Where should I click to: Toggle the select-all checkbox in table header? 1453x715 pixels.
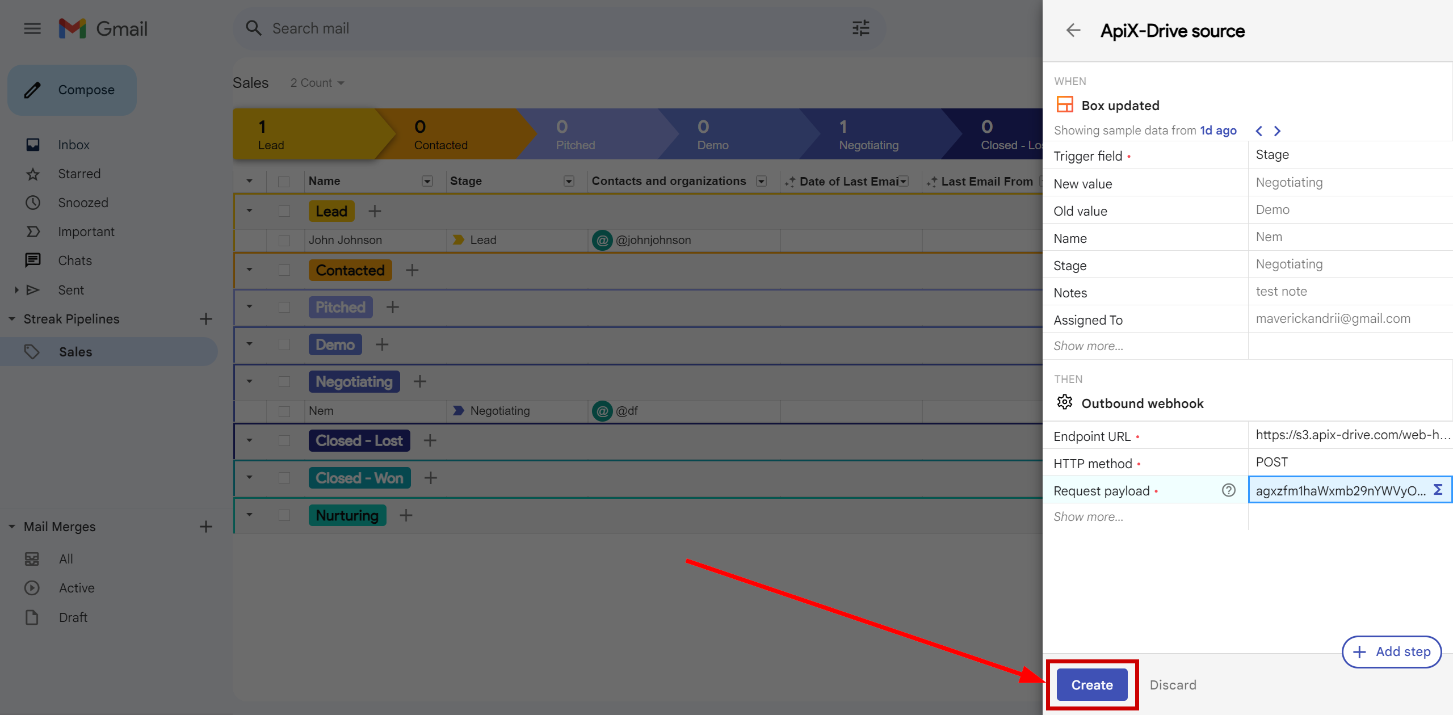[x=284, y=182]
